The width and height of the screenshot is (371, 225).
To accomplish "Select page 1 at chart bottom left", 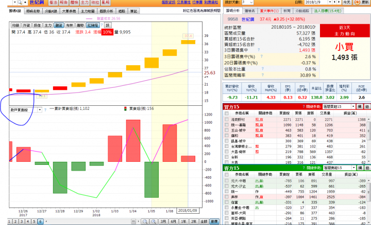I will [x=9, y=221].
